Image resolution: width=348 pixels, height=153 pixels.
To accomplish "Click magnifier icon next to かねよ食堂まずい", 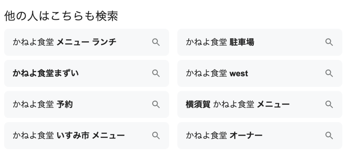I will (x=156, y=73).
